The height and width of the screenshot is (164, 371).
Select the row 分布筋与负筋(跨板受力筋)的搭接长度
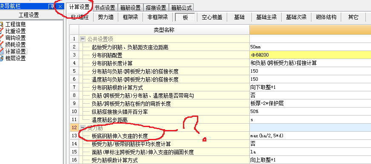pyautogui.click(x=164, y=71)
